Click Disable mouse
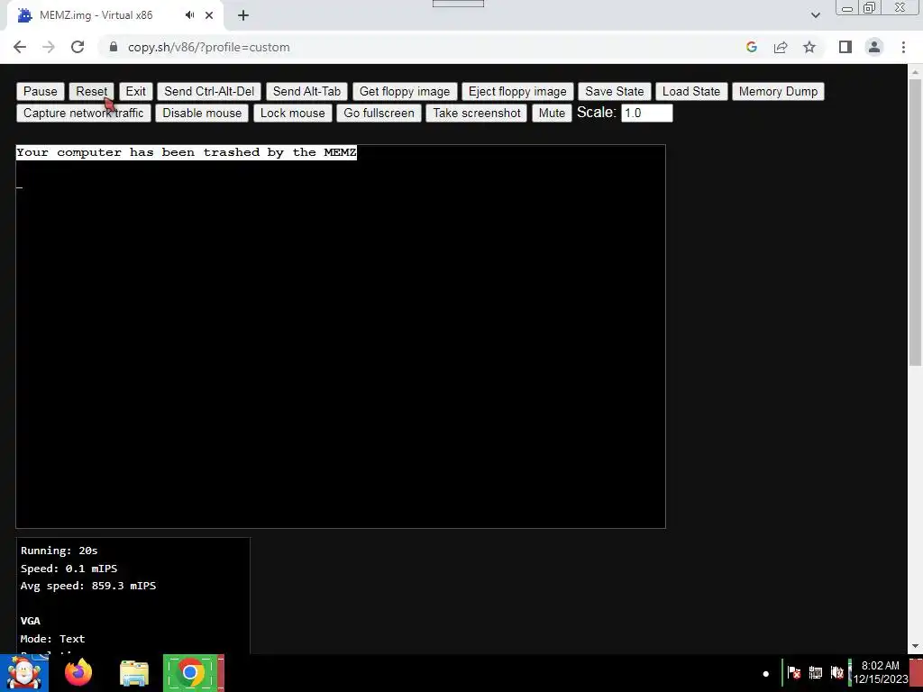Viewport: 923px width, 692px height. [x=202, y=113]
